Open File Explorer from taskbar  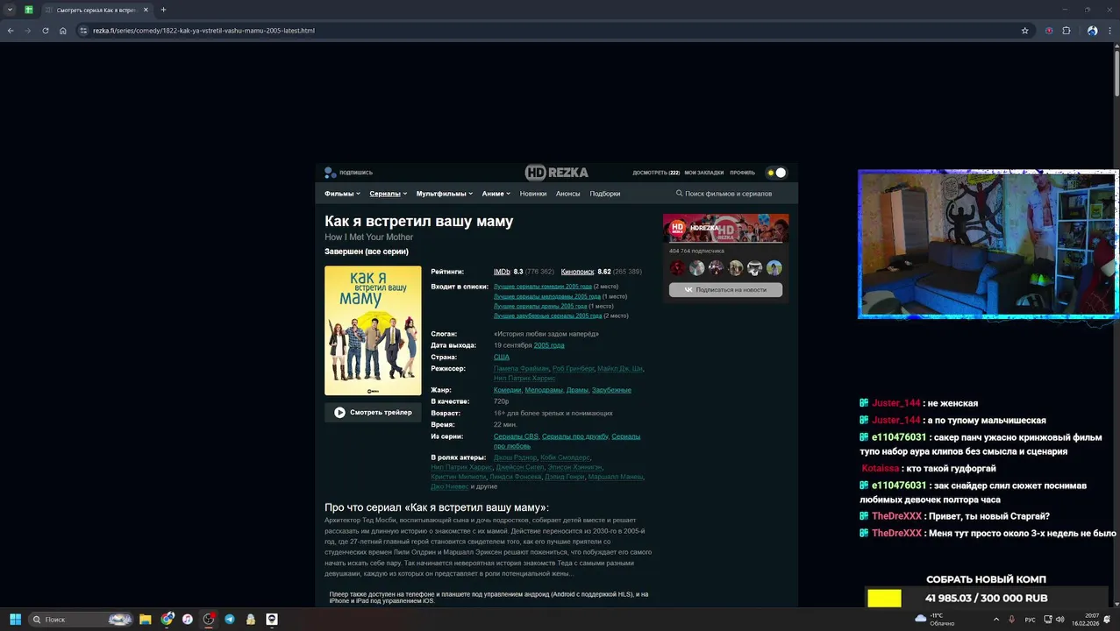pyautogui.click(x=146, y=619)
